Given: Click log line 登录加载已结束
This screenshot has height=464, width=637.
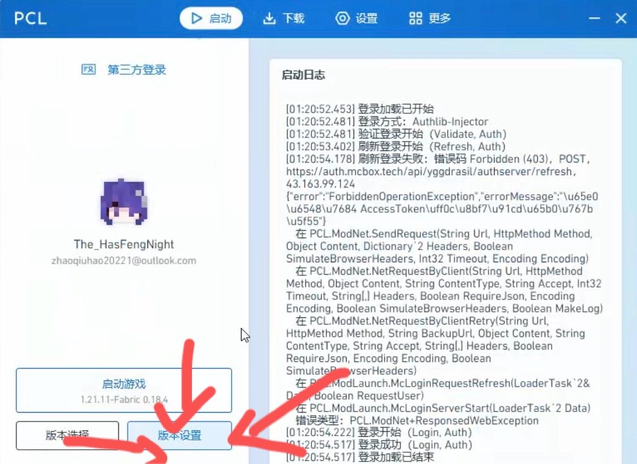Looking at the screenshot, I should (x=360, y=457).
